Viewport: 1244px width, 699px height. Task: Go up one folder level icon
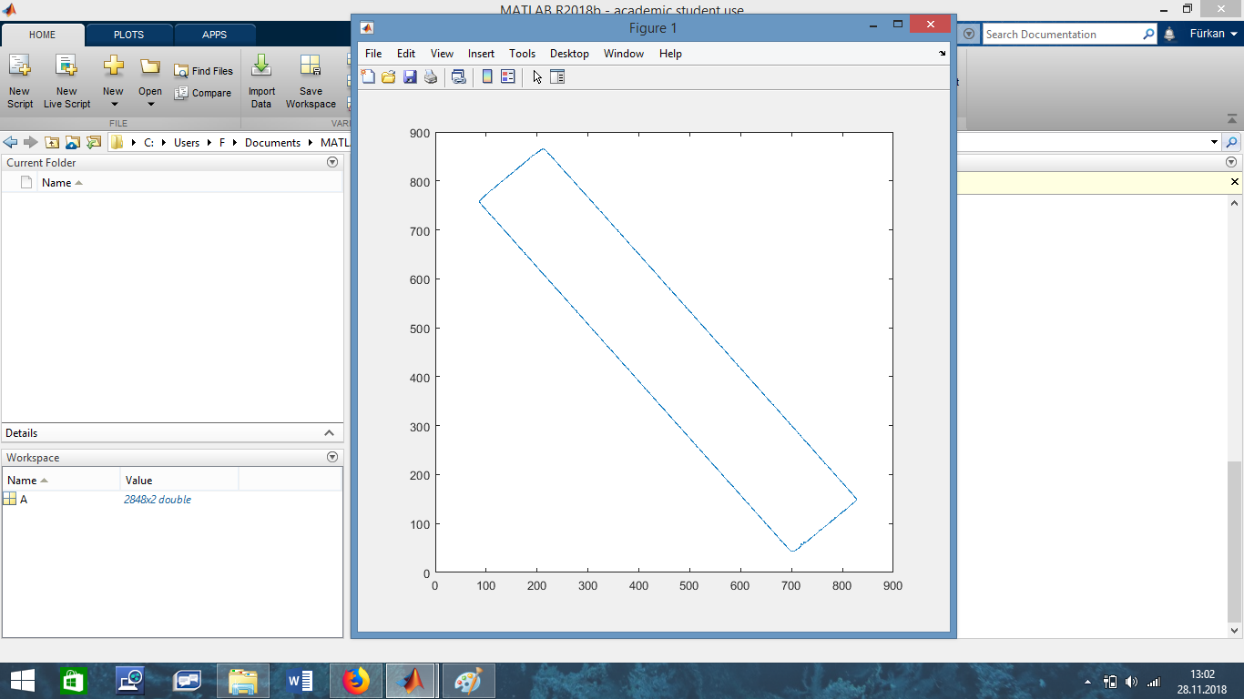point(52,143)
